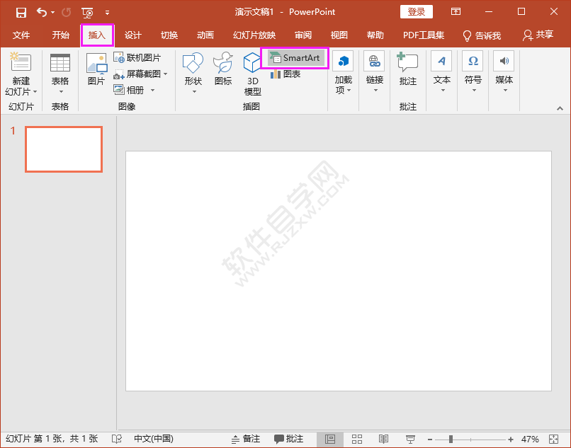This screenshot has height=448, width=571.
Task: Click 相册 photo album button
Action: pos(129,89)
